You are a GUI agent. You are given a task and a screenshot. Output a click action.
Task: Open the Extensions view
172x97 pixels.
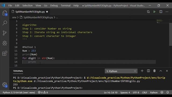pyautogui.click(x=5, y=53)
